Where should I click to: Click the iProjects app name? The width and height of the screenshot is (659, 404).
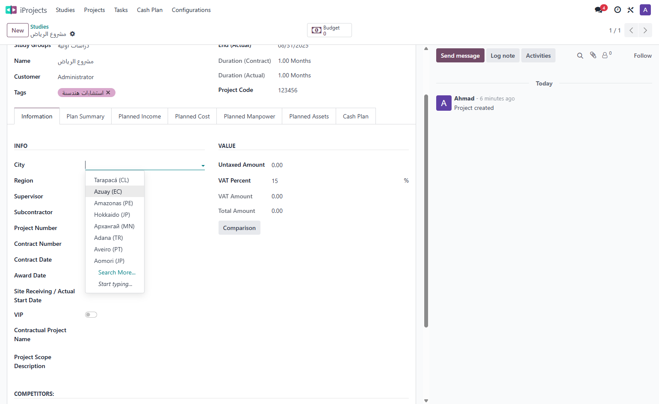[x=33, y=10]
